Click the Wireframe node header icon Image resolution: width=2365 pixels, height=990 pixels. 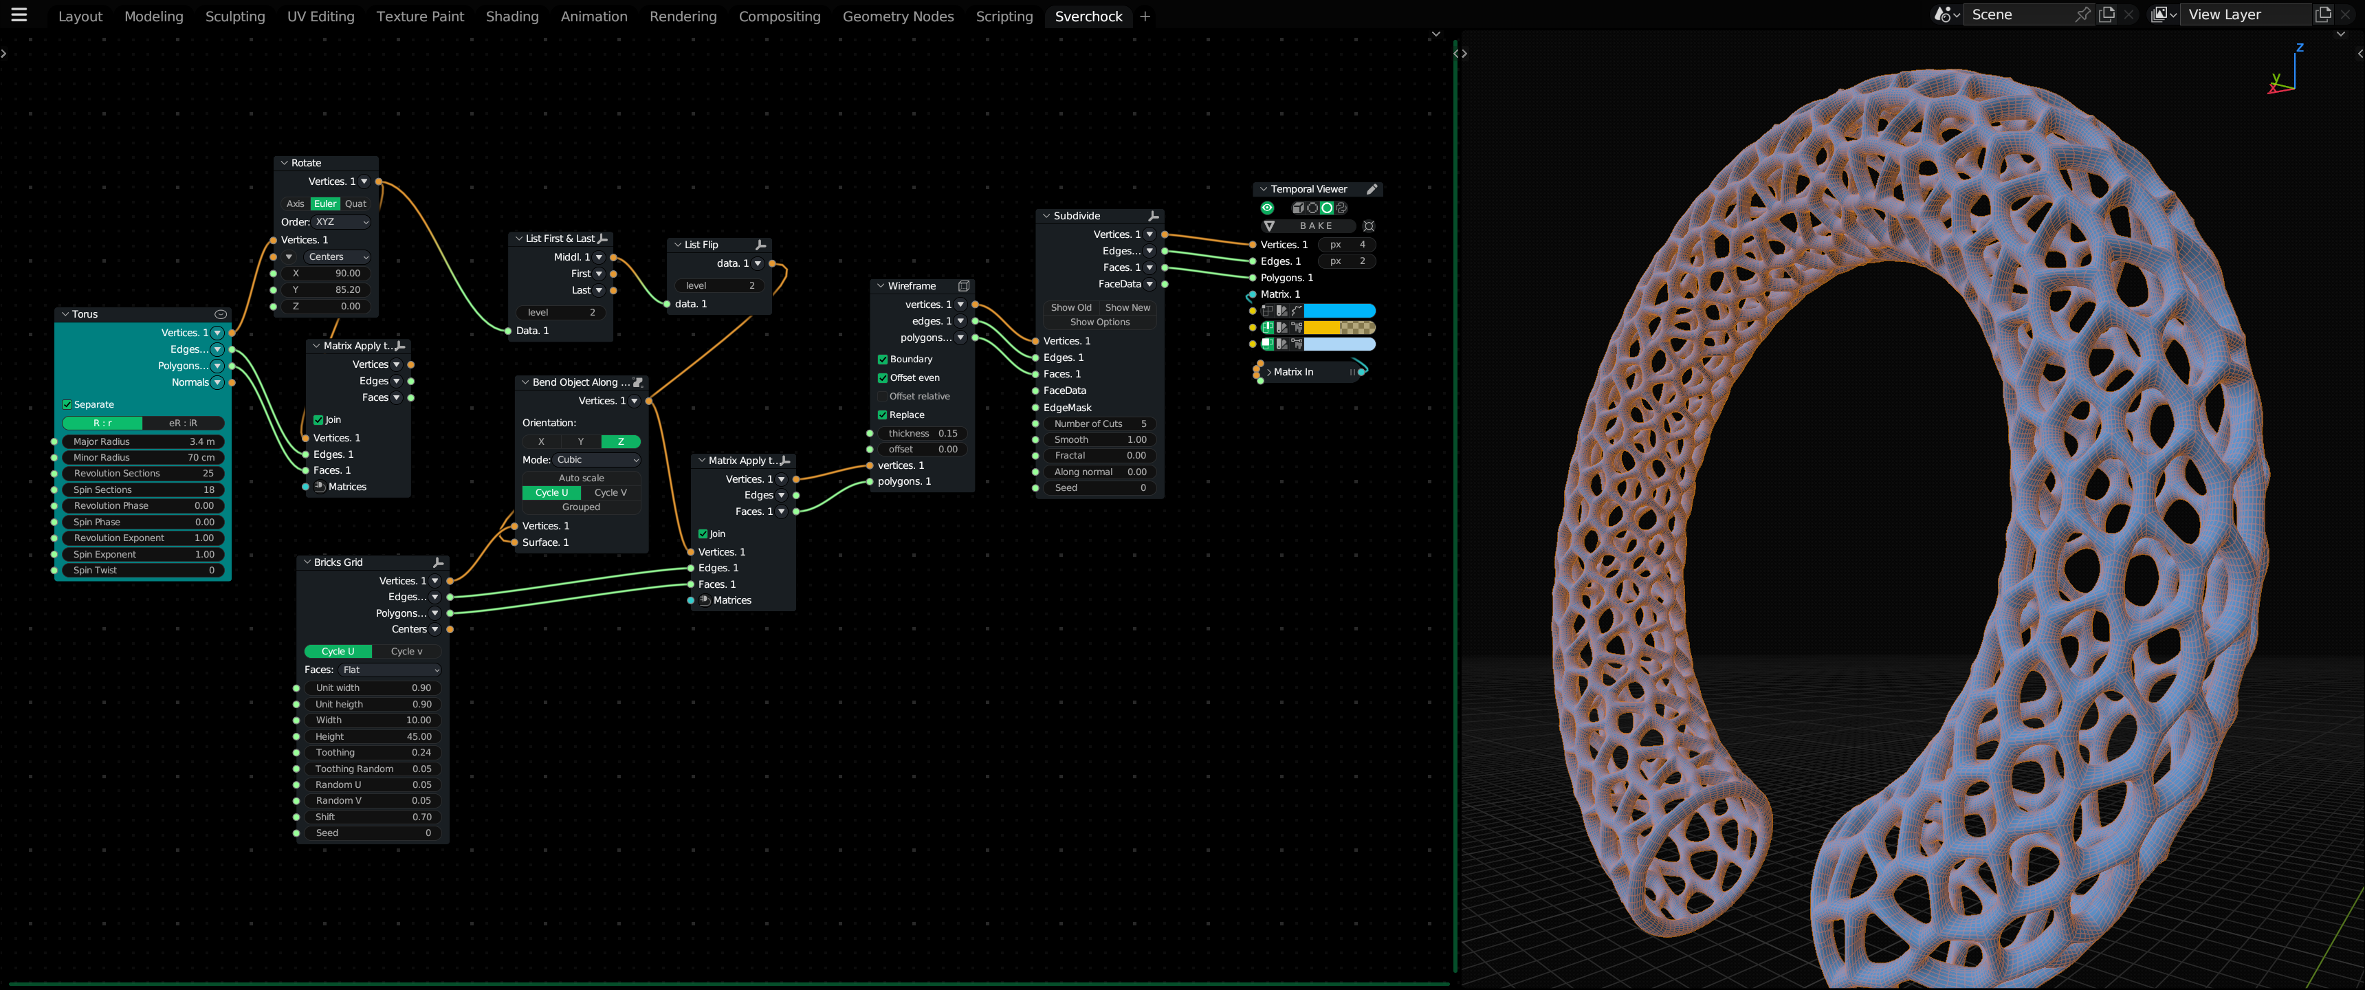pos(963,285)
